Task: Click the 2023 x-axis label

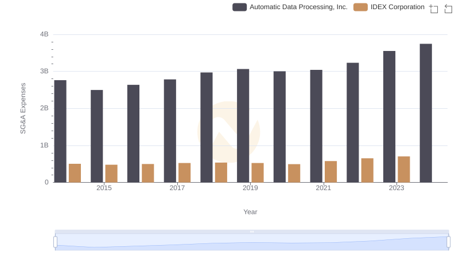Action: [x=396, y=188]
